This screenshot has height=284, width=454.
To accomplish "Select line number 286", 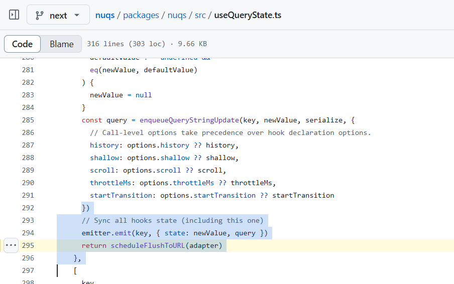I will click(x=28, y=133).
